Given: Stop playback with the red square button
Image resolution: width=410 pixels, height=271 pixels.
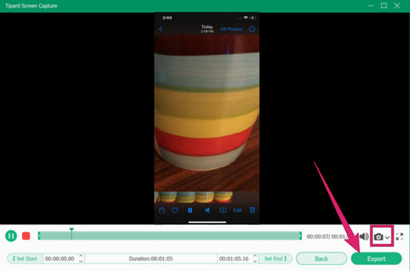Looking at the screenshot, I should pyautogui.click(x=26, y=236).
